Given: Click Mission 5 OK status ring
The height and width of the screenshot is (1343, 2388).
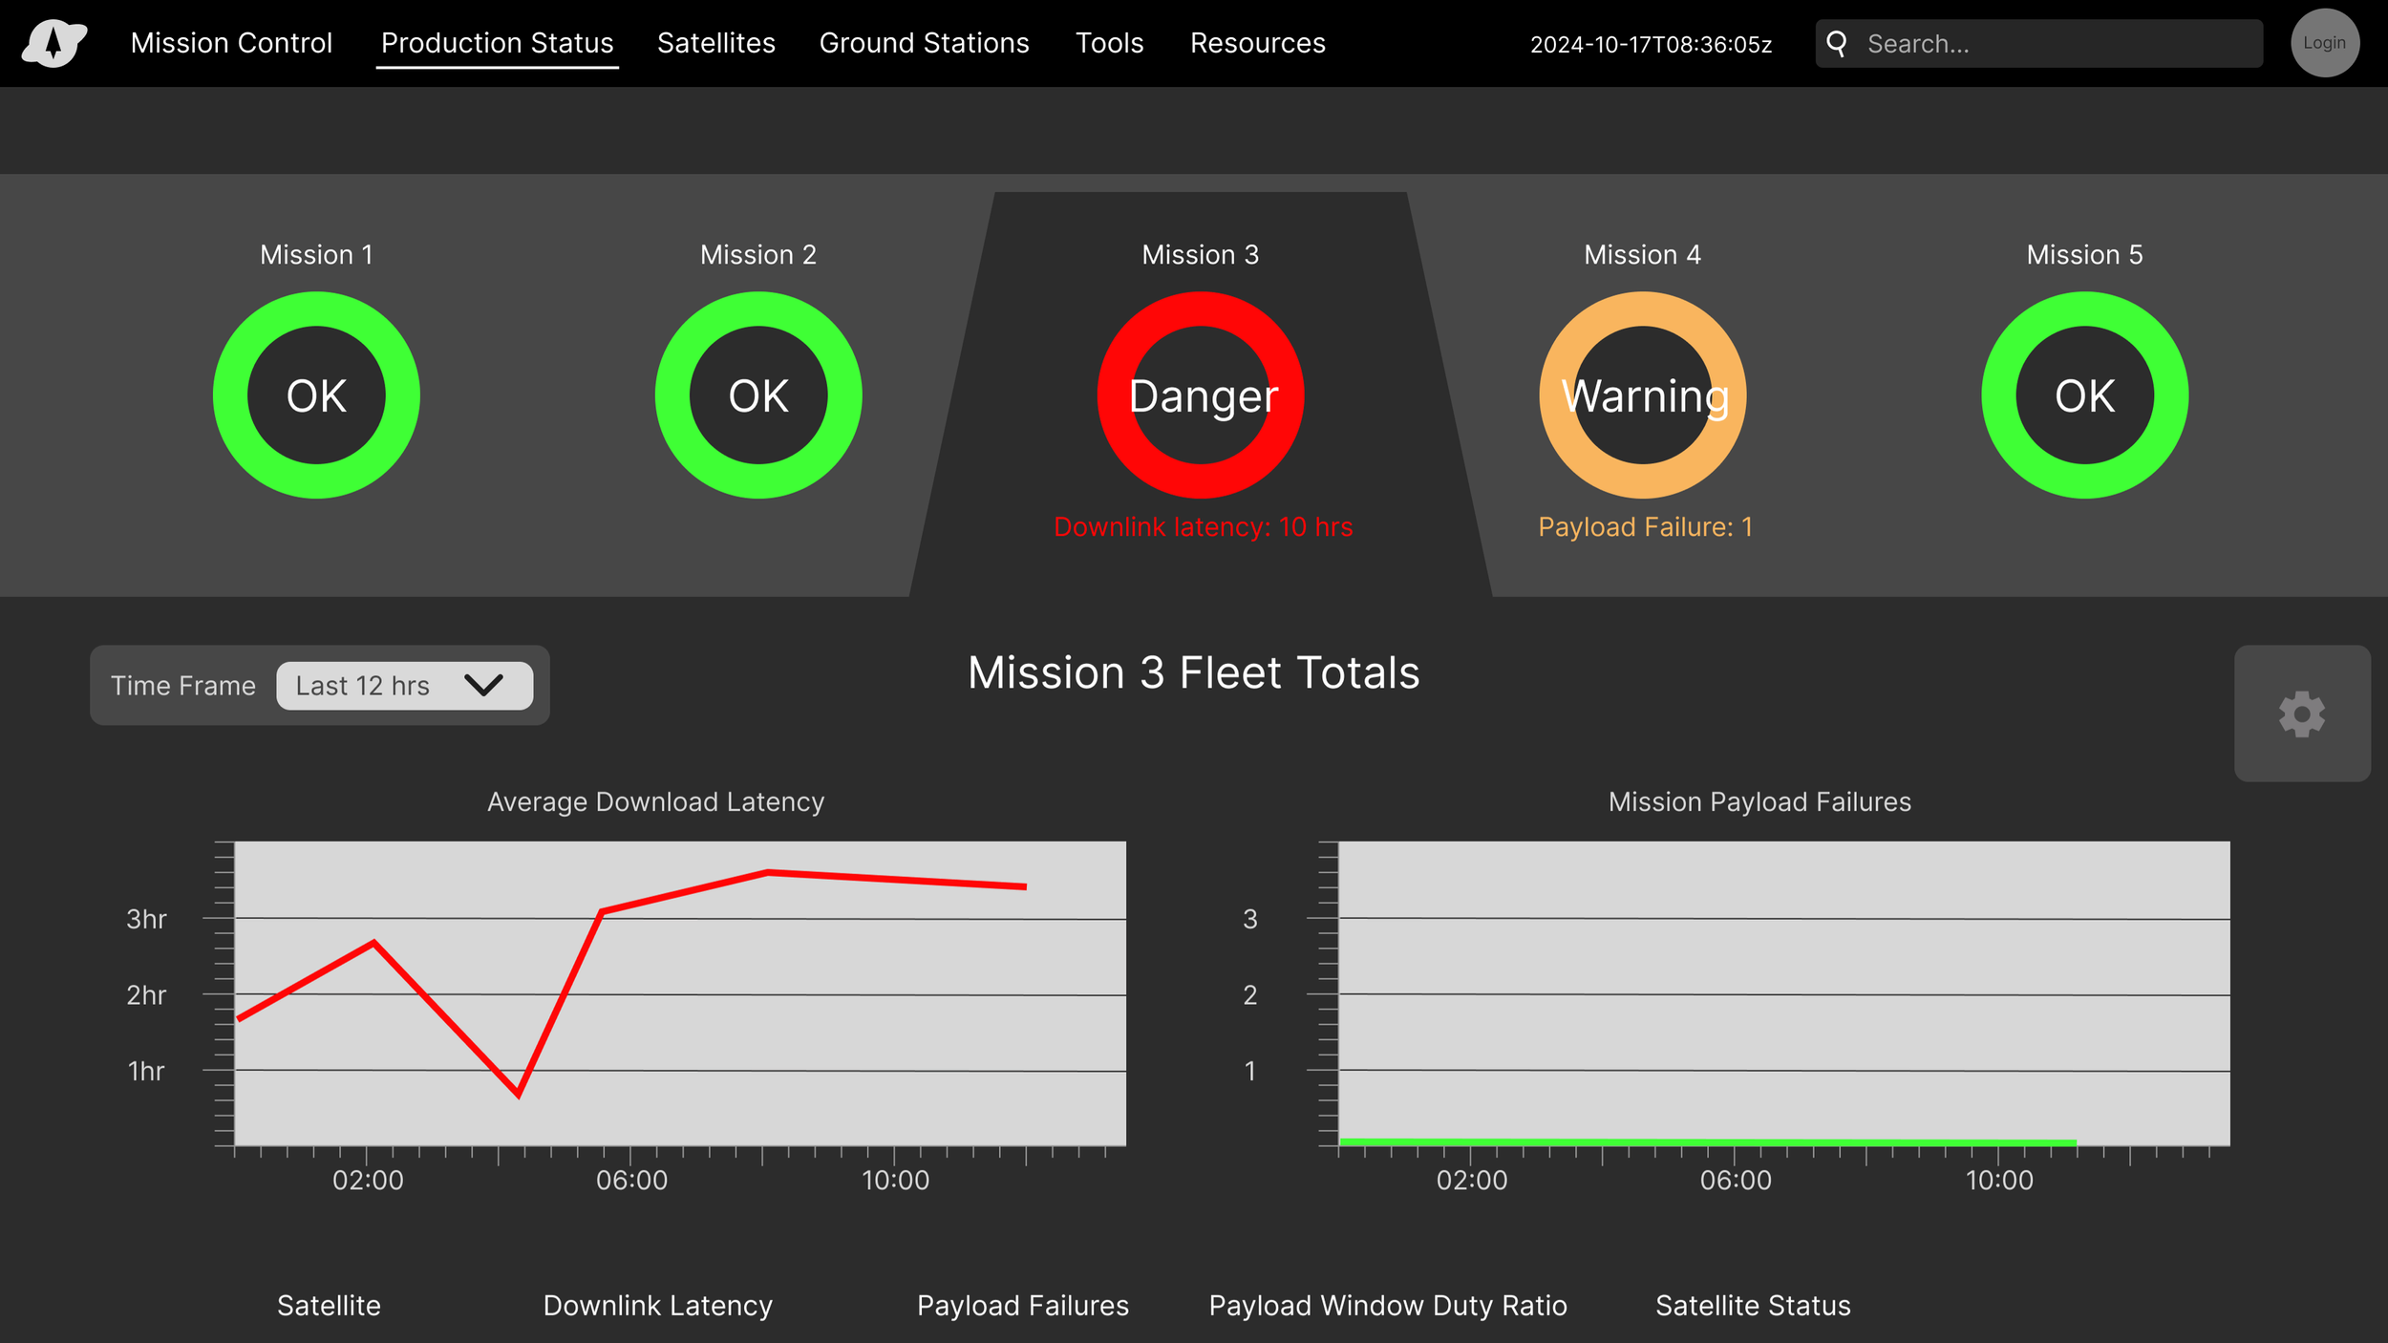Looking at the screenshot, I should (x=2084, y=394).
